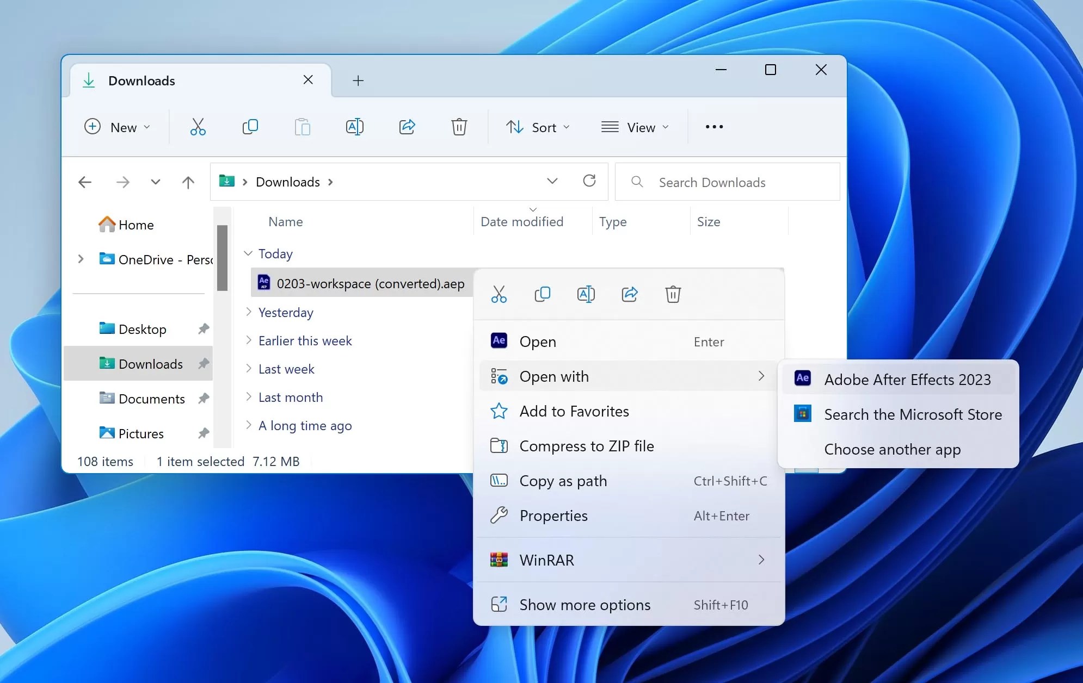Click the Delete trash icon in toolbar

pos(459,127)
